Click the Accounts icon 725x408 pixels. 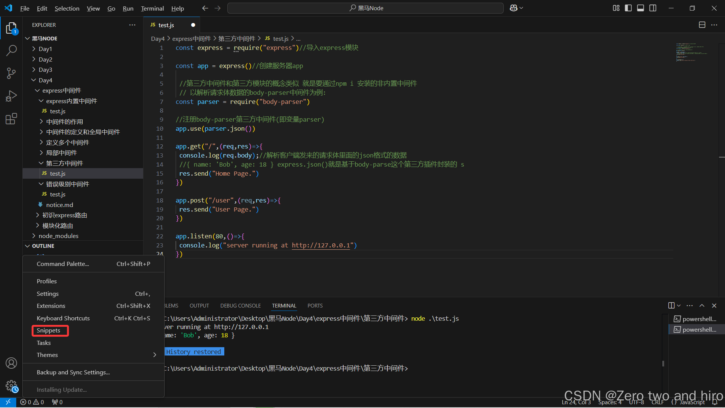pos(11,363)
